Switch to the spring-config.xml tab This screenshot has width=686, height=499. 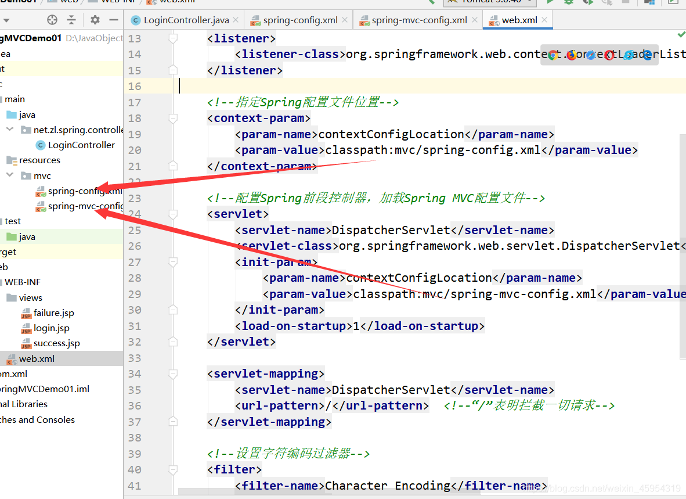click(300, 20)
